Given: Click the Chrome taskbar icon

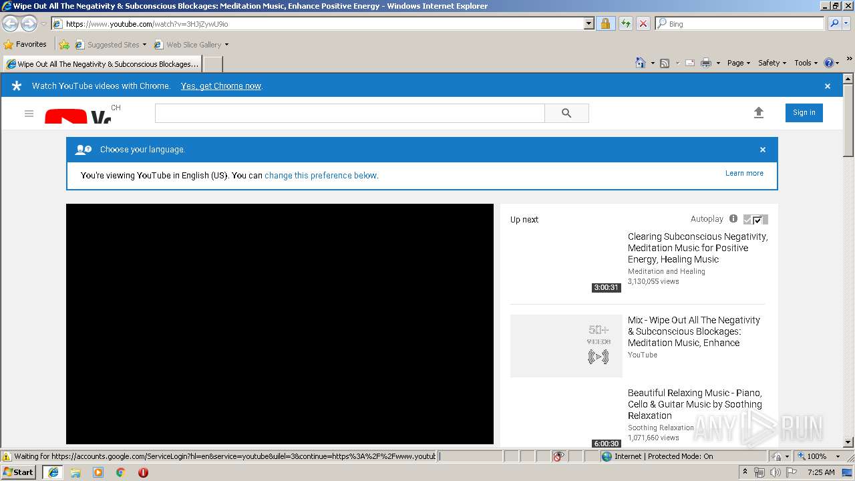Looking at the screenshot, I should 121,472.
